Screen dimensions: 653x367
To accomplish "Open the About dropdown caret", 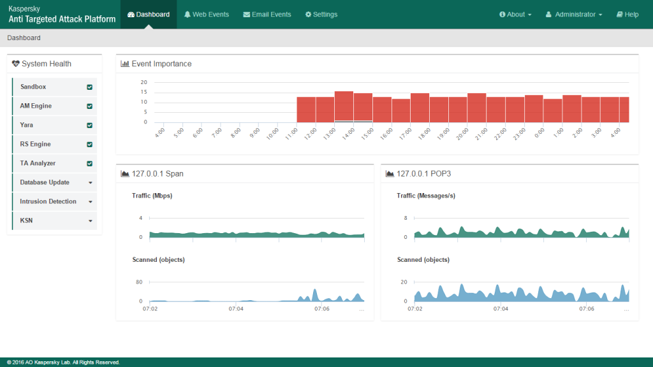I will click(x=530, y=15).
